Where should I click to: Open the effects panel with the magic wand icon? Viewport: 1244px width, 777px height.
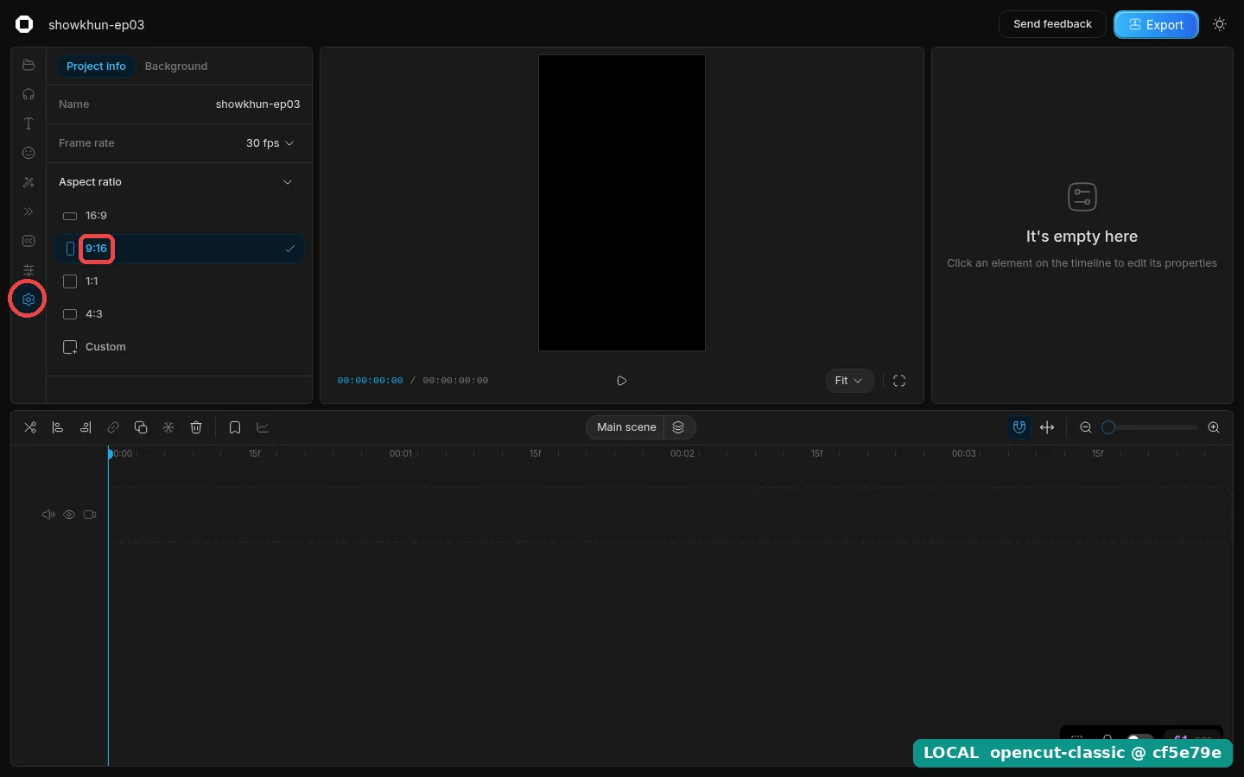pos(29,182)
